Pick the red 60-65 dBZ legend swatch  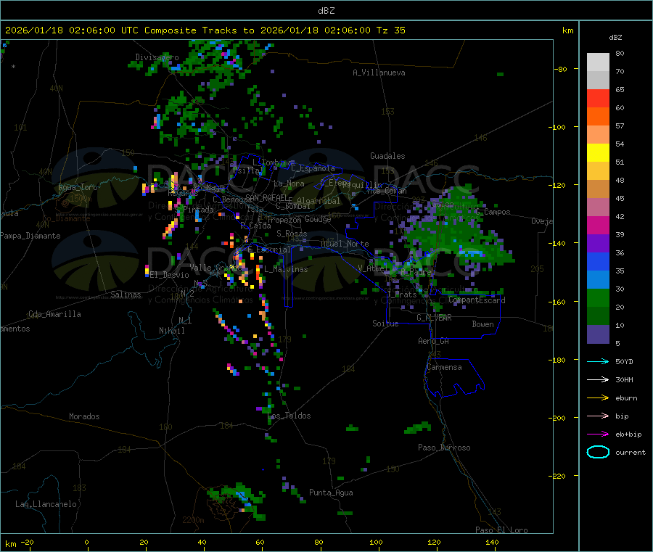[598, 98]
